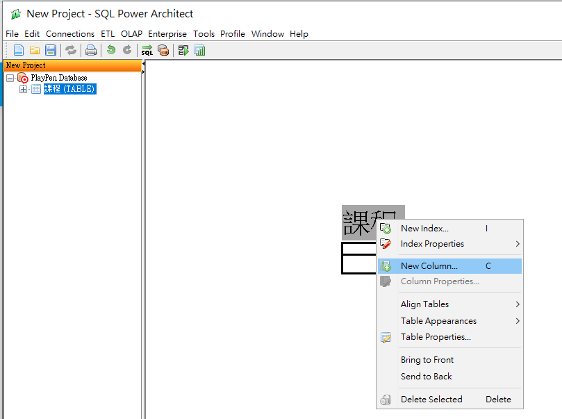The width and height of the screenshot is (562, 419).
Task: Select Index Properties in context menu
Action: [x=450, y=244]
